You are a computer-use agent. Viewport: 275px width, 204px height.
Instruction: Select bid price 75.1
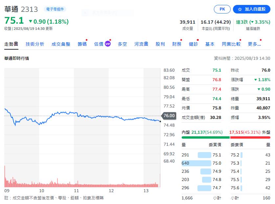point(217,155)
